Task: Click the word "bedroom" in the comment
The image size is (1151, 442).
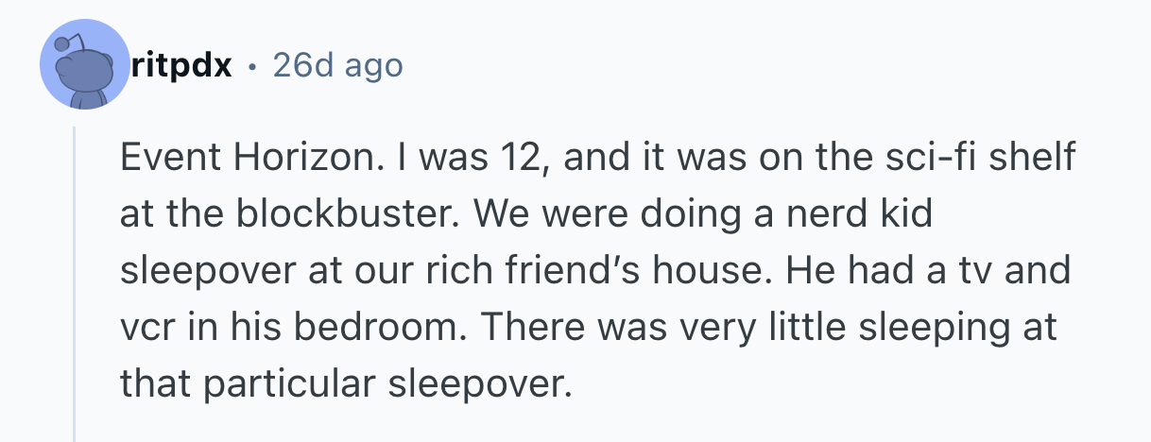Action: click(x=351, y=328)
